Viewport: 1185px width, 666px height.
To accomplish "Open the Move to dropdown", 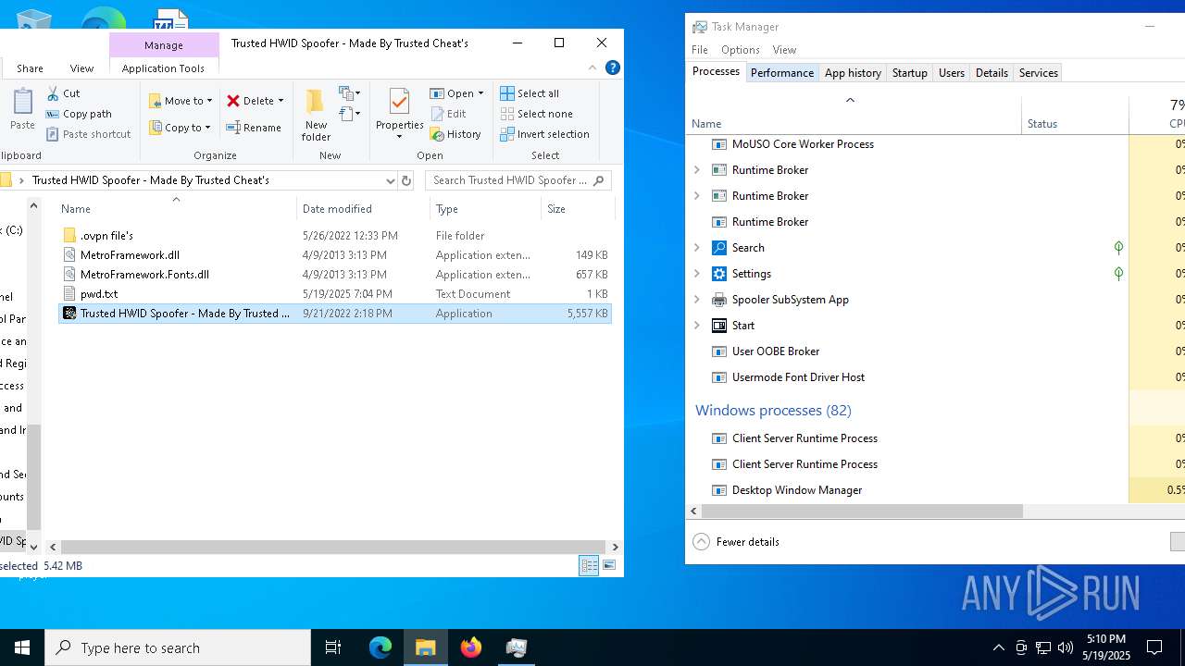I will coord(181,101).
